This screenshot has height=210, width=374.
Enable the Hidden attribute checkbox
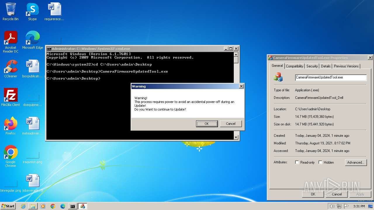320,162
